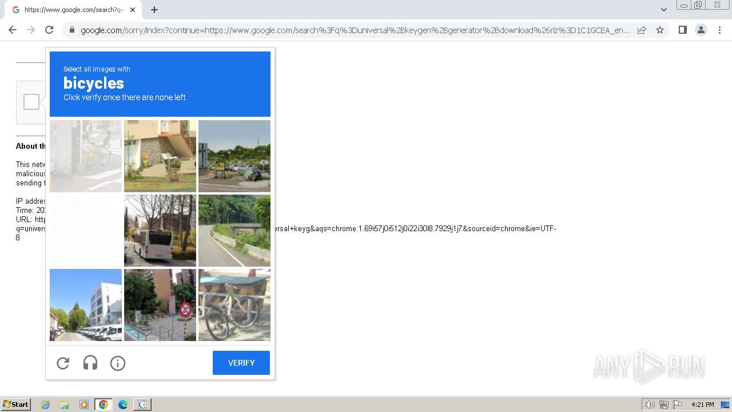Select the blank loading image tile
Image resolution: width=732 pixels, height=412 pixels.
point(86,231)
